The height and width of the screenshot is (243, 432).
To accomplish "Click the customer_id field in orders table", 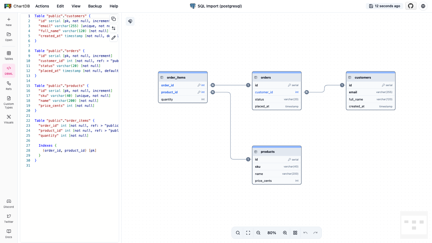I will 277,92.
